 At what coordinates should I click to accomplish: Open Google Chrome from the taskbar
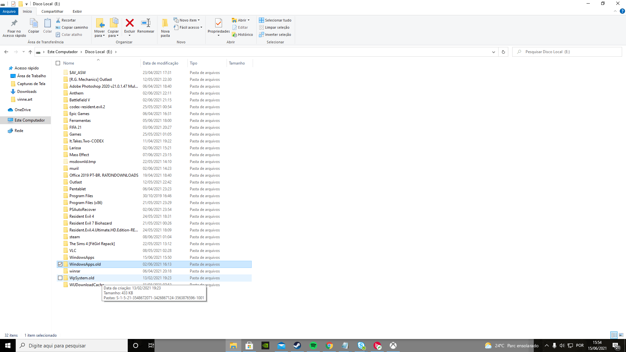[x=329, y=345]
